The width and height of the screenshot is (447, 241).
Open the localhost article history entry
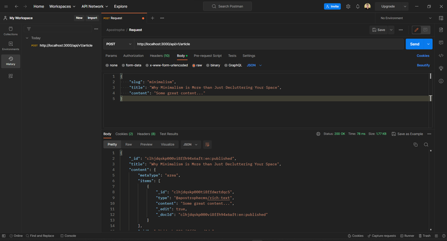(x=62, y=46)
